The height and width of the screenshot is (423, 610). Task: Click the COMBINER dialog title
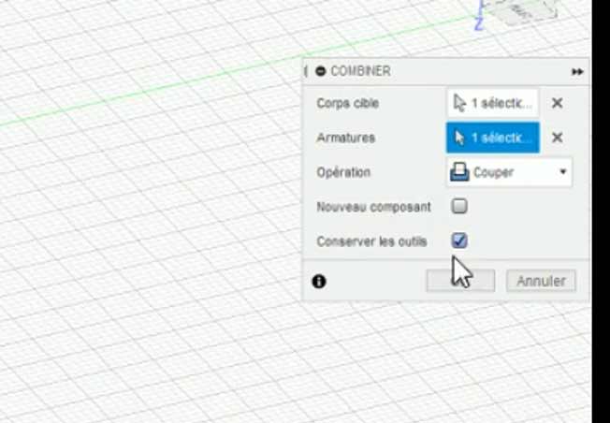tap(360, 71)
